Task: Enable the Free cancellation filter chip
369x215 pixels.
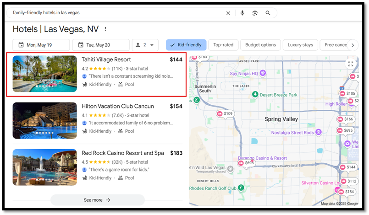Action: [x=336, y=45]
